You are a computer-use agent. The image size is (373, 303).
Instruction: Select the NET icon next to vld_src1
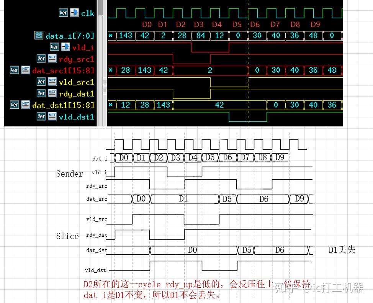coord(53,82)
